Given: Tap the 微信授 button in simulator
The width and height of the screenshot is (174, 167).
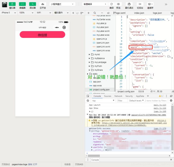Looking at the screenshot, I should click(x=42, y=34).
